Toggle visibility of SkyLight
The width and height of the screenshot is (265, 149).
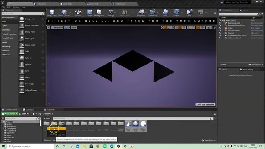pos(220,33)
